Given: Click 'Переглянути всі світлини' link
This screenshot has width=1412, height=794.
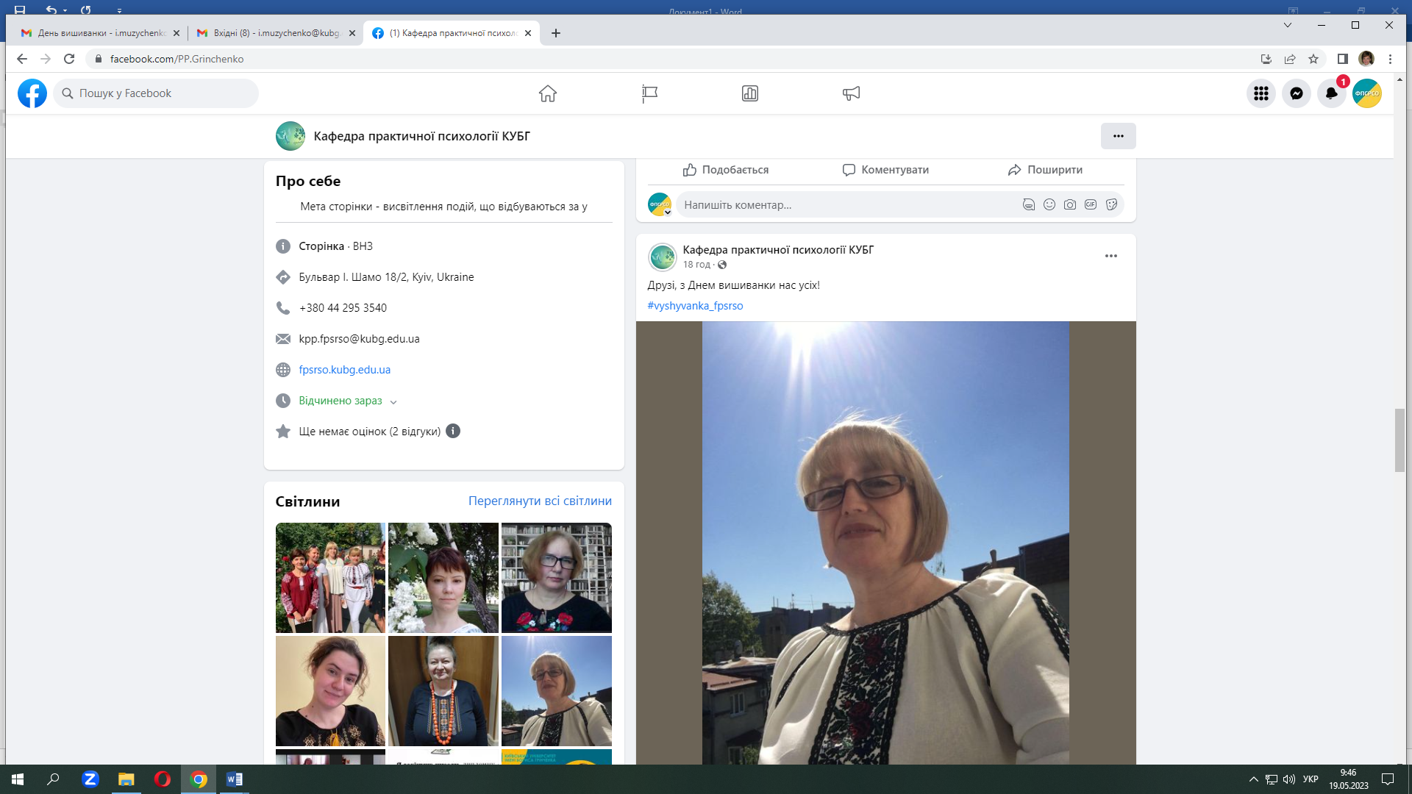Looking at the screenshot, I should pyautogui.click(x=540, y=501).
